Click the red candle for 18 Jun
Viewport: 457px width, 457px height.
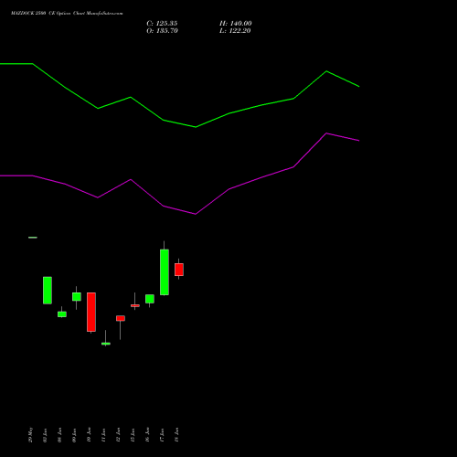pyautogui.click(x=179, y=270)
